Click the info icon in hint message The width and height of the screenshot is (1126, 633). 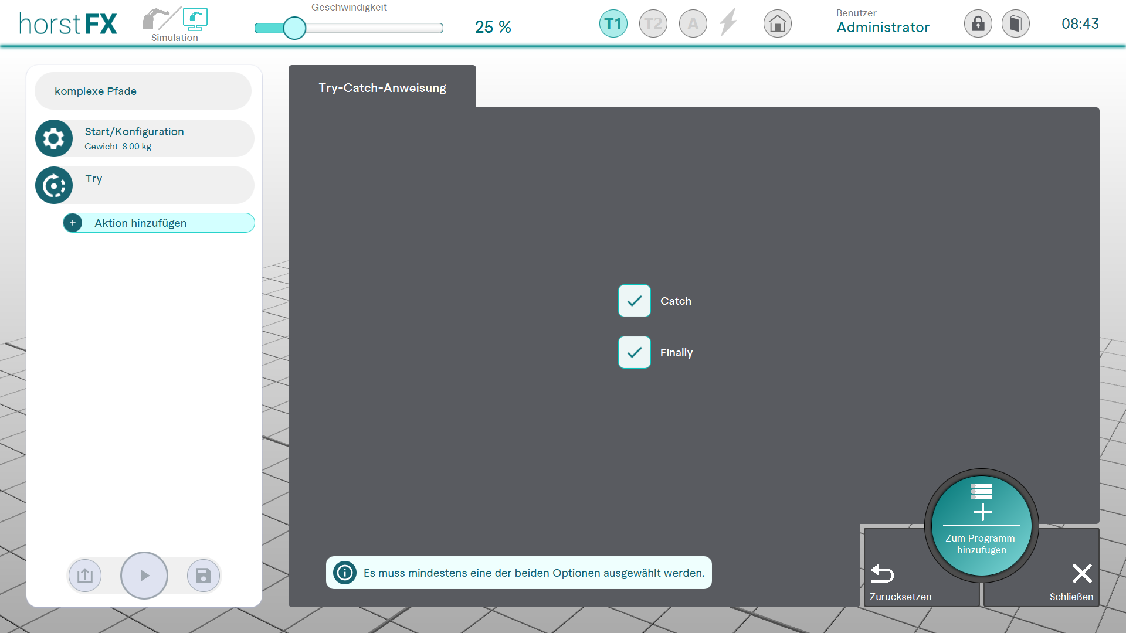click(x=345, y=573)
